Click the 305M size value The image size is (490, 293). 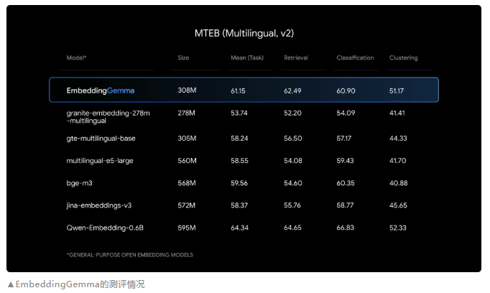(187, 138)
